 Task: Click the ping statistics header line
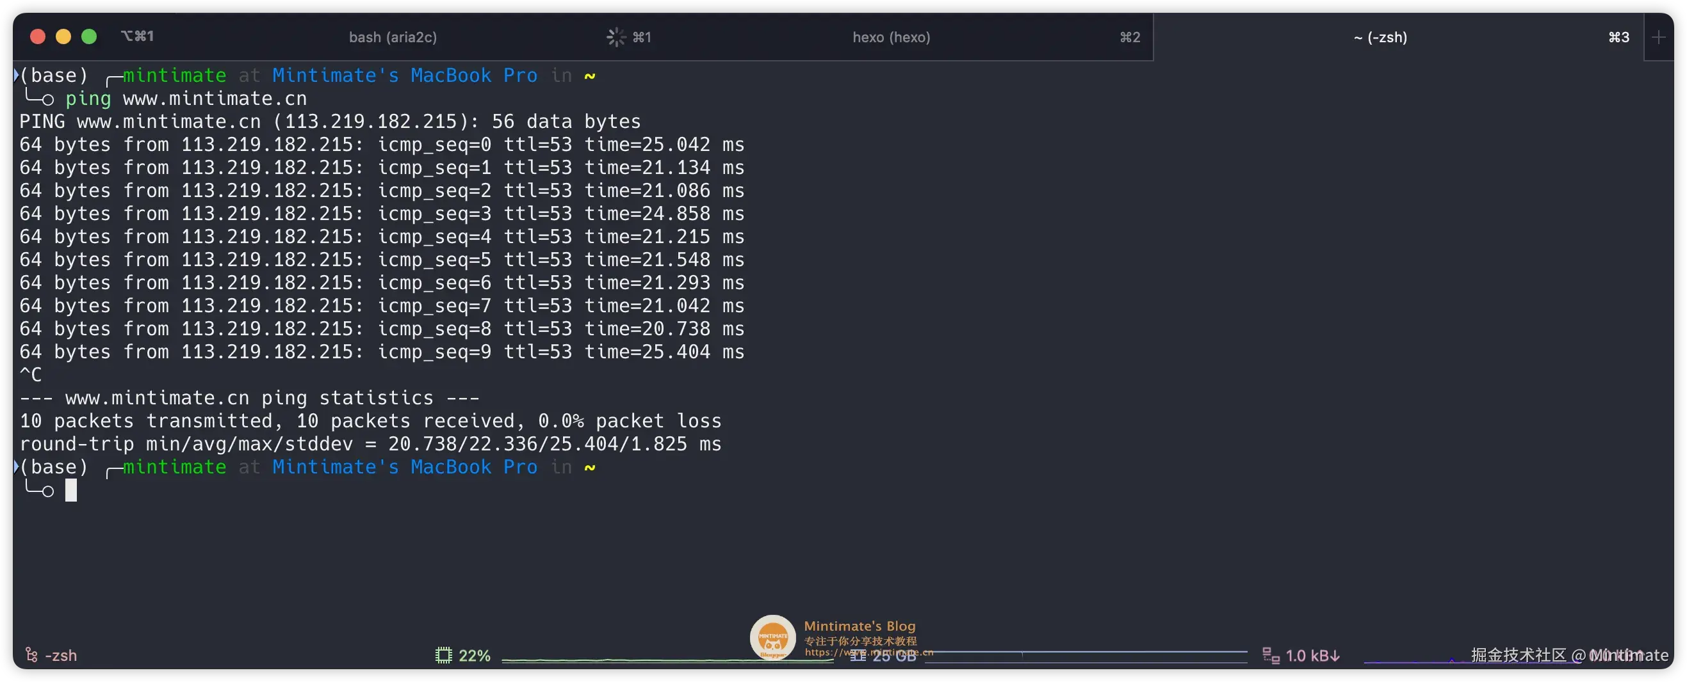(250, 398)
